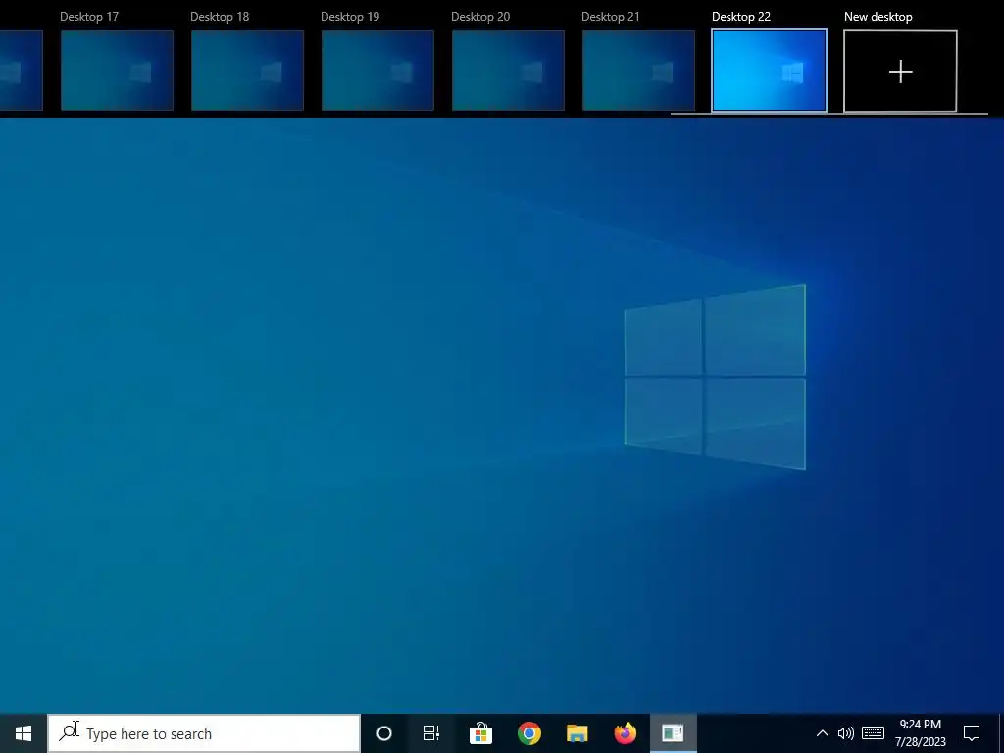Switch to the Desktop 21 thumbnail

[638, 71]
